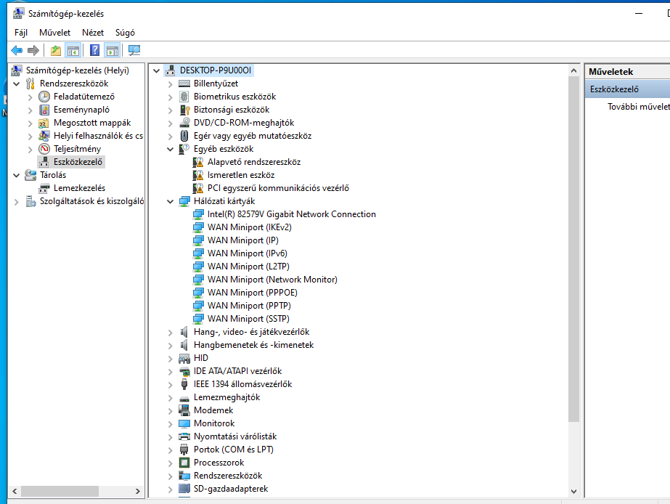
Task: Expand the Helyi felhasználók és csoportok node
Action: (x=30, y=137)
